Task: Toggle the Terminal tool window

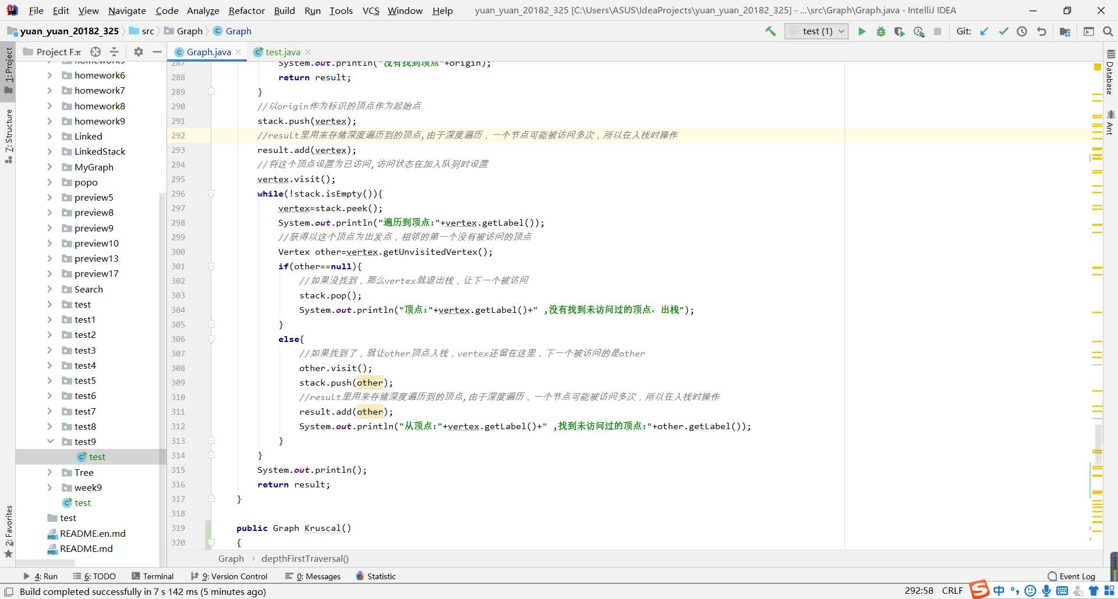Action: point(153,576)
